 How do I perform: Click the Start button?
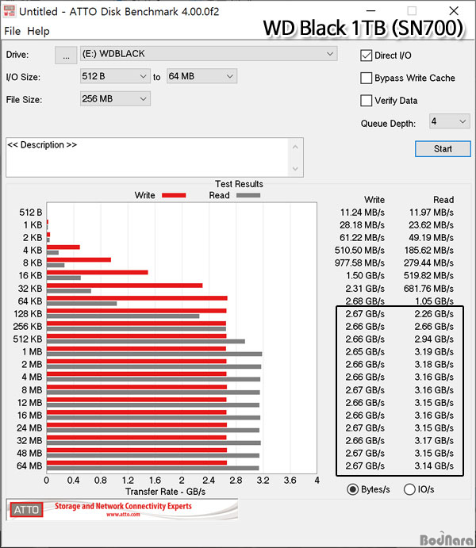(443, 149)
